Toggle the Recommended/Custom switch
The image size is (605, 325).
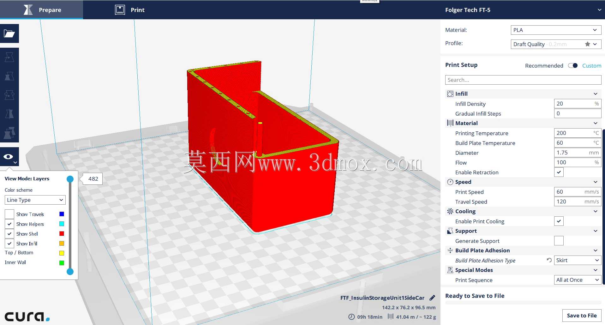point(573,66)
